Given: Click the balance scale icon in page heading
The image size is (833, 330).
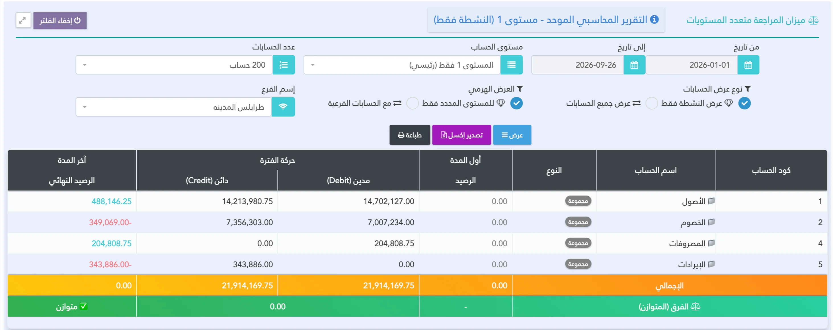Looking at the screenshot, I should (813, 21).
